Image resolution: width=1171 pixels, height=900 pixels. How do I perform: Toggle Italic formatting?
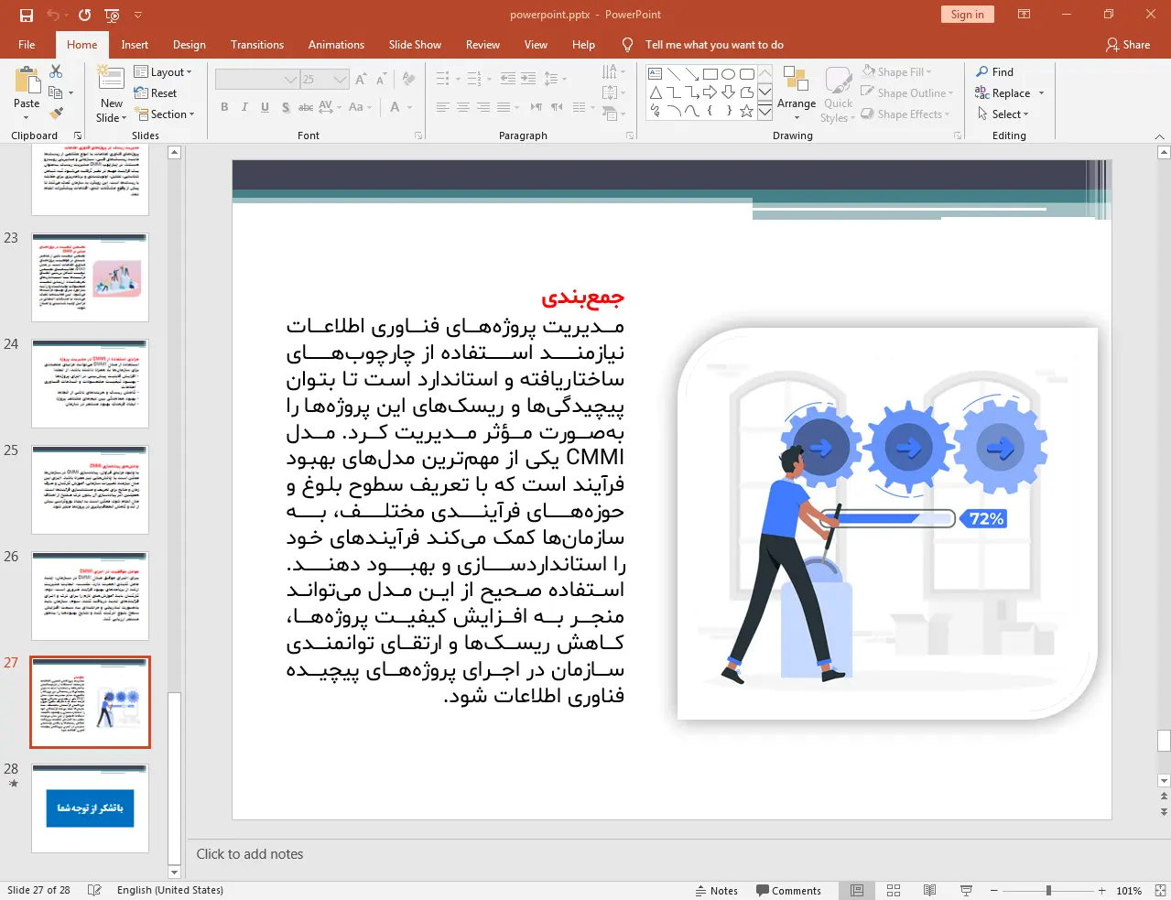tap(244, 107)
